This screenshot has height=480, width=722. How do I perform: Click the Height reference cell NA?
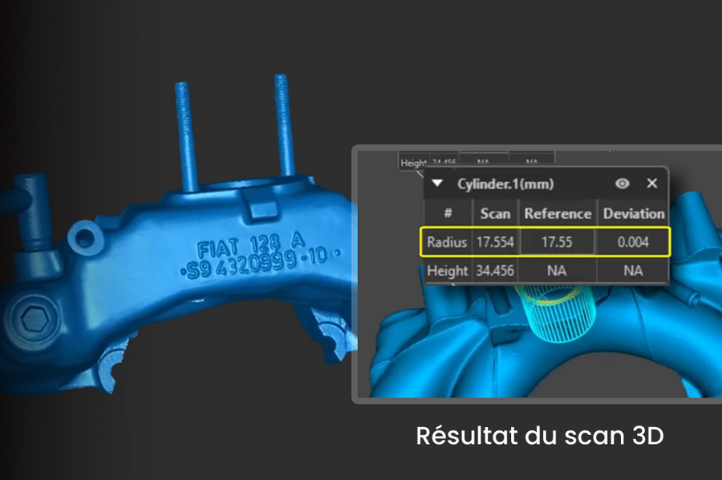[558, 270]
